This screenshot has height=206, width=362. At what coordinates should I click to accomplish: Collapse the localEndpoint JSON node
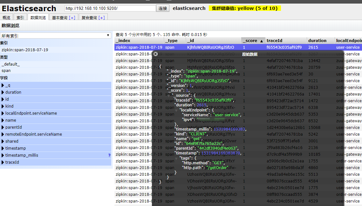point(177,110)
